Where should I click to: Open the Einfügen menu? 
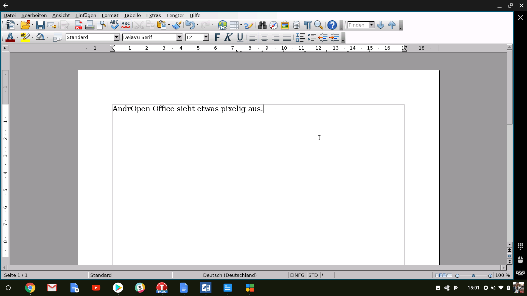[x=86, y=15]
